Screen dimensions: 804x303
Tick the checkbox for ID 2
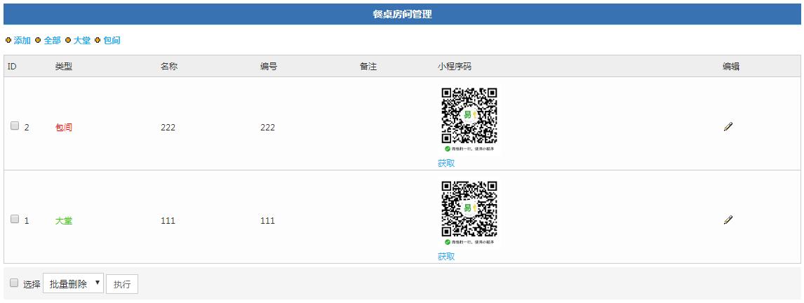(15, 126)
